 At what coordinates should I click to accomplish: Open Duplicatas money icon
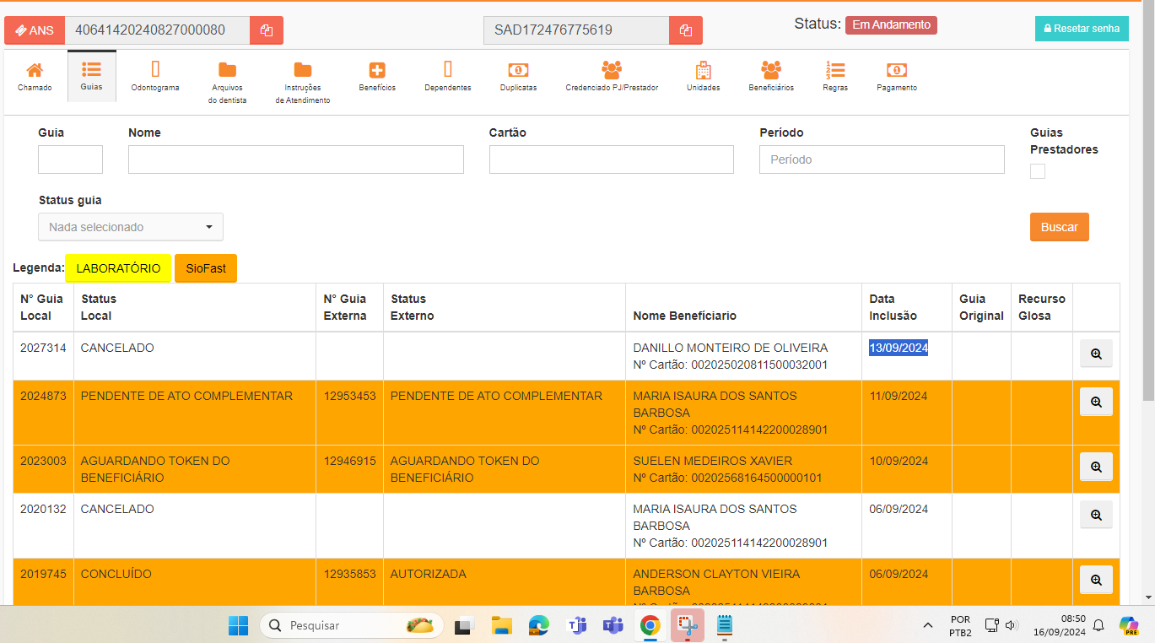tap(518, 70)
